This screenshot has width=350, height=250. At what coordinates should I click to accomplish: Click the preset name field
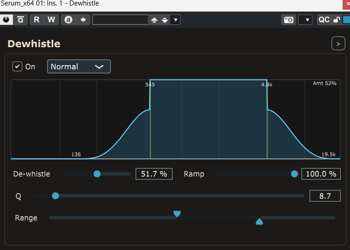pyautogui.click(x=120, y=19)
